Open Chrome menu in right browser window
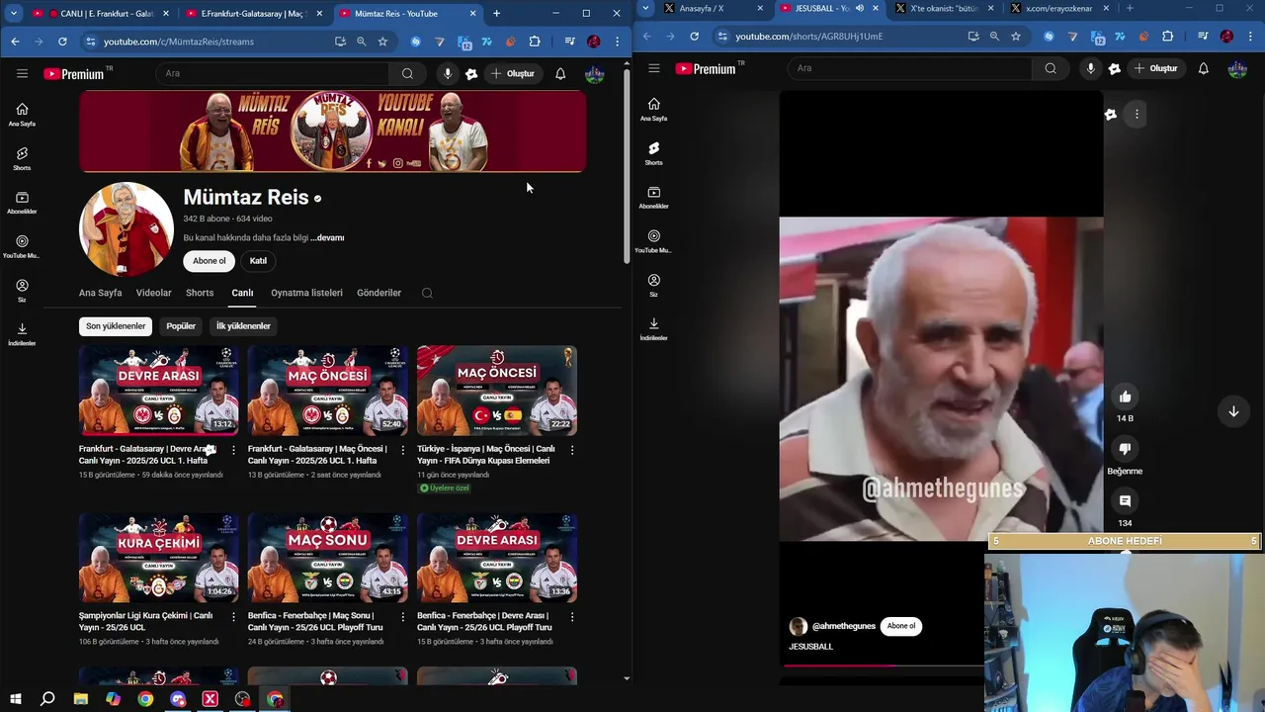1265x712 pixels. point(1249,36)
